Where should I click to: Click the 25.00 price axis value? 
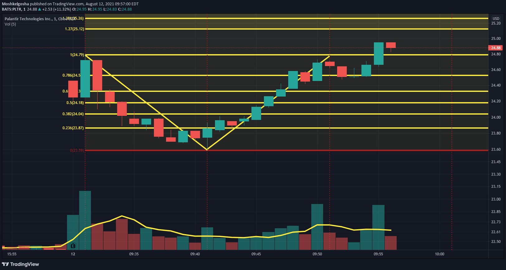coord(496,39)
